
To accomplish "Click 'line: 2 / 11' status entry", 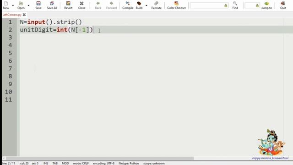I will tap(9, 163).
